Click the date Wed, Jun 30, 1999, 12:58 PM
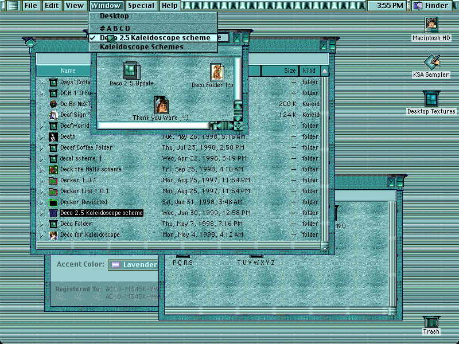459x344 pixels. 207,213
